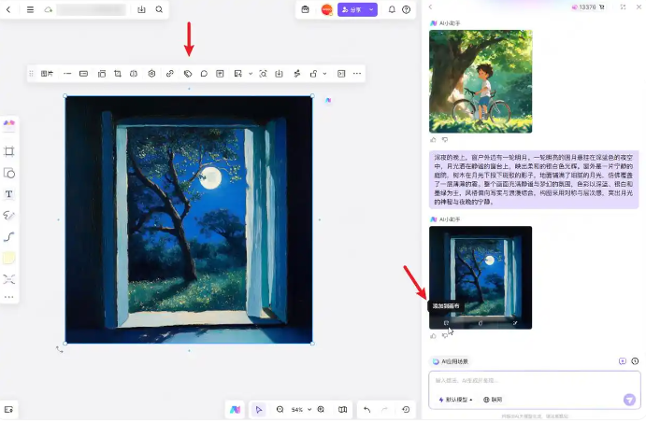Zoom out using the minus magnifier
The width and height of the screenshot is (646, 423).
pyautogui.click(x=280, y=410)
